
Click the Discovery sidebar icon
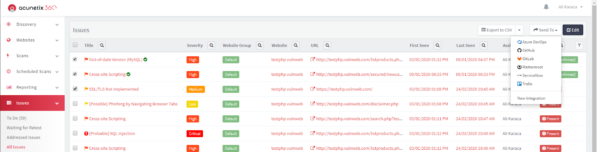click(x=9, y=24)
